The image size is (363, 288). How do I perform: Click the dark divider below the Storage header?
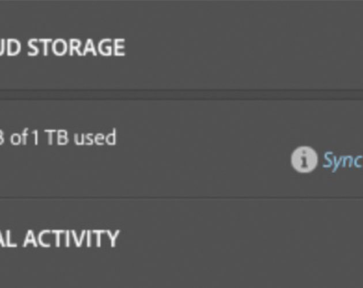click(181, 94)
